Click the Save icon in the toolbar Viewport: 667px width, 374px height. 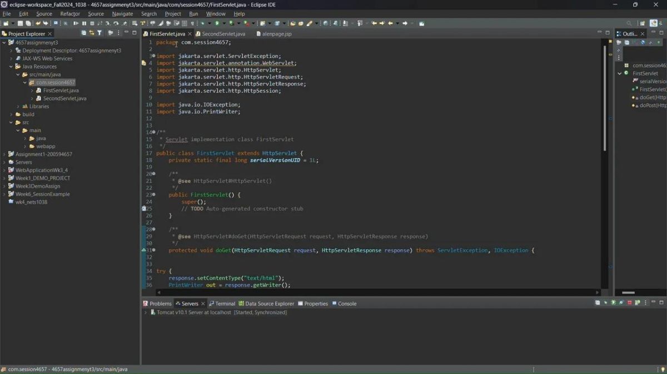pos(20,23)
